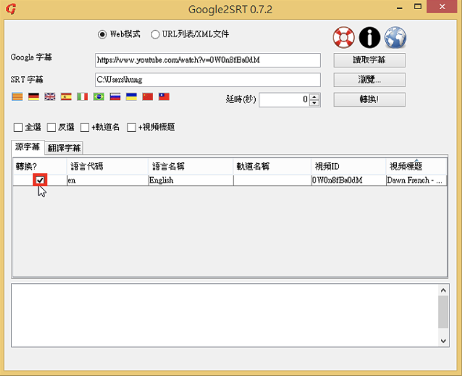The image size is (462, 377).
Task: Select the Spanish flag language
Action: [66, 96]
